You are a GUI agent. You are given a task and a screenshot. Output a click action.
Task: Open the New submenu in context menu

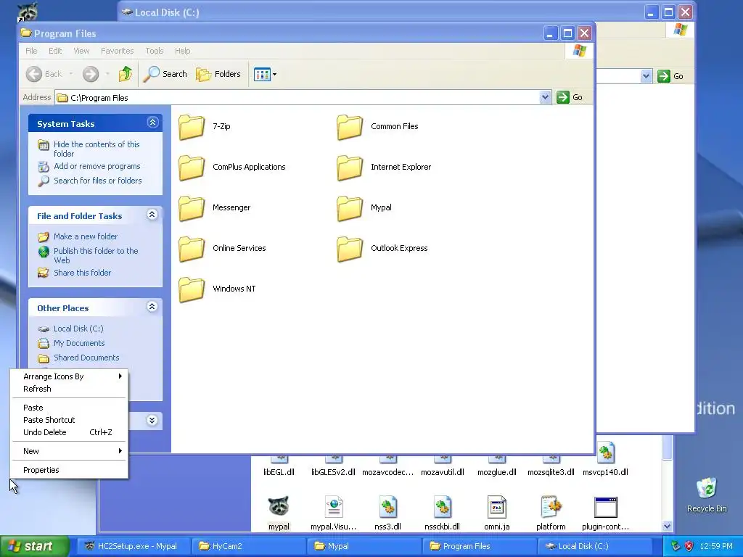point(69,451)
